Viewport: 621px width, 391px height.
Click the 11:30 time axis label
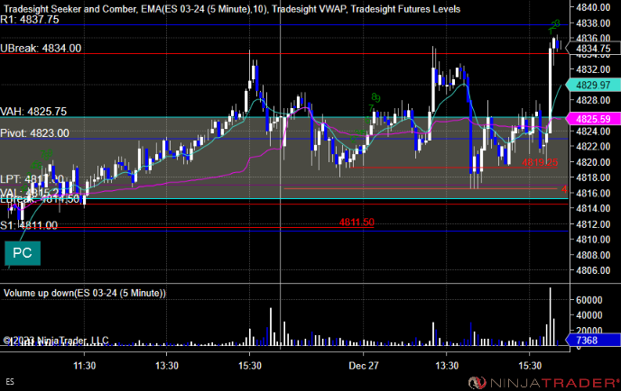coord(84,366)
